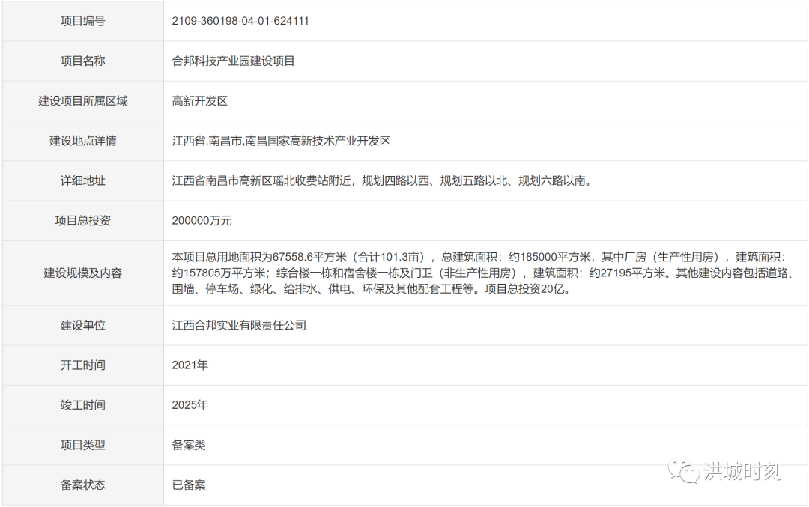Select the status value 已备案

(x=189, y=485)
